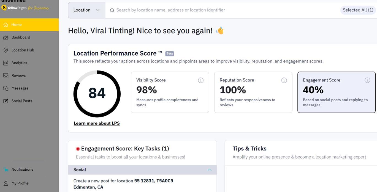This screenshot has width=377, height=192.
Task: Open the Notifications bell icon
Action: (6, 170)
